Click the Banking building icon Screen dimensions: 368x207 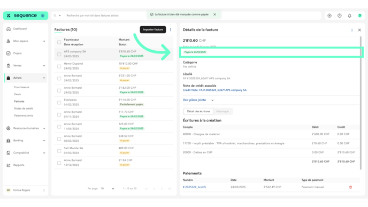point(9,141)
